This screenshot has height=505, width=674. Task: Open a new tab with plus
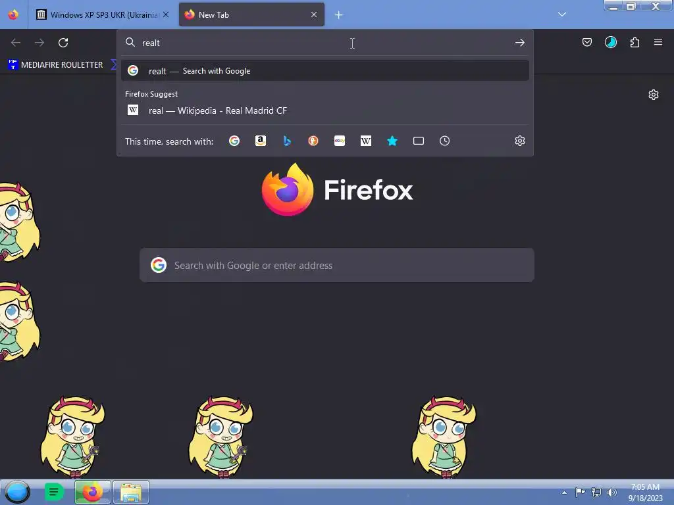(339, 15)
